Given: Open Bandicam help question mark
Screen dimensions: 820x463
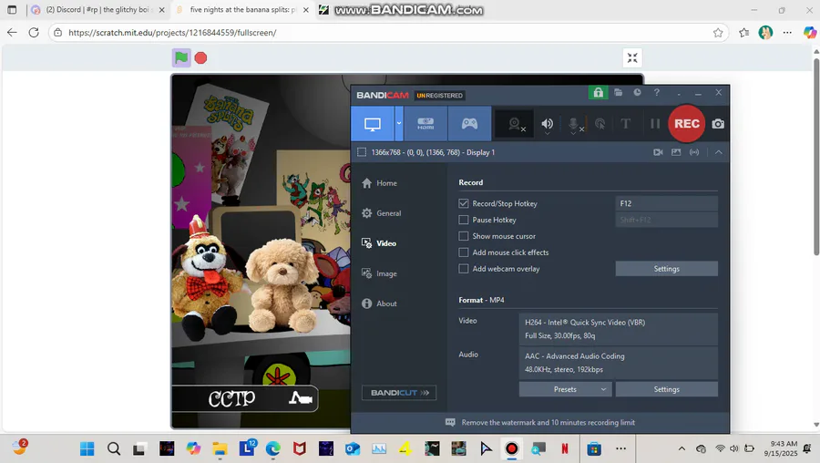Looking at the screenshot, I should [656, 93].
